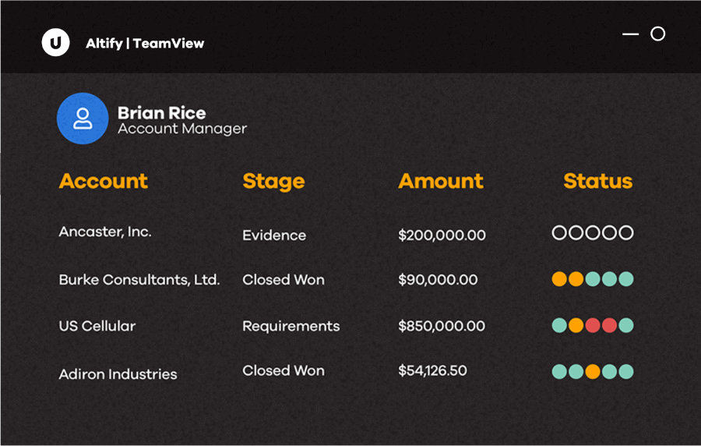Viewport: 701px width, 446px height.
Task: Click the Requirements stage cell
Action: click(291, 326)
